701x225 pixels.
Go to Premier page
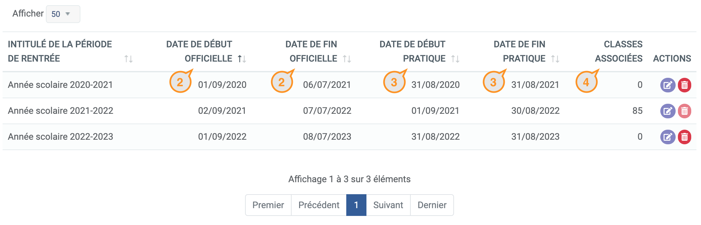tap(268, 205)
